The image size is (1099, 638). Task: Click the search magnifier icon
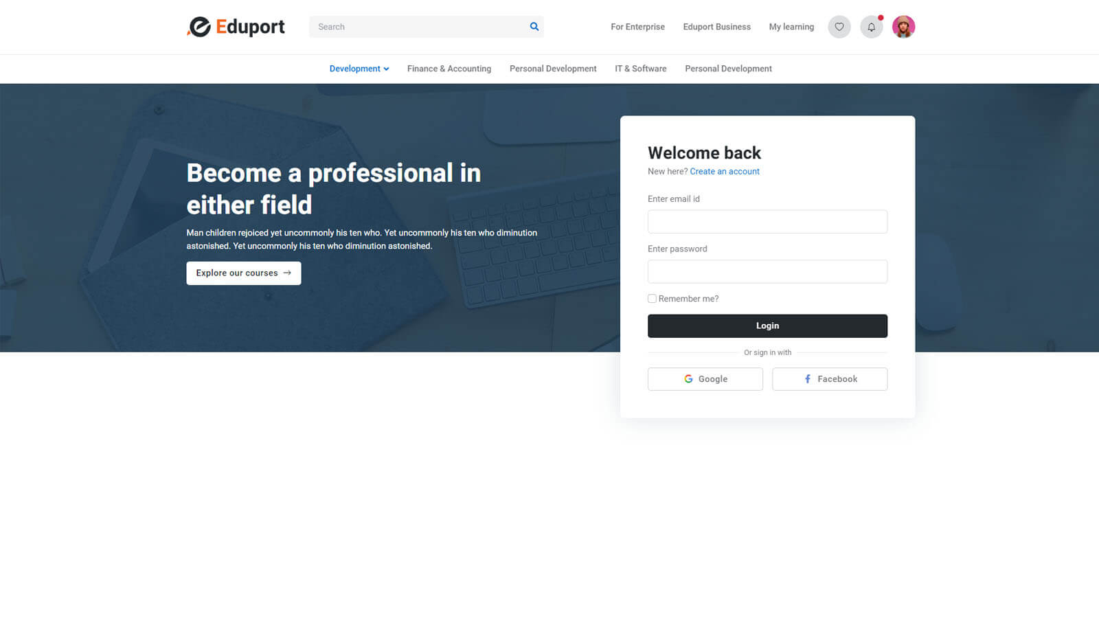(534, 27)
